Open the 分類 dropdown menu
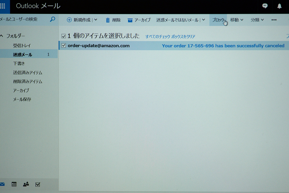 coord(257,20)
